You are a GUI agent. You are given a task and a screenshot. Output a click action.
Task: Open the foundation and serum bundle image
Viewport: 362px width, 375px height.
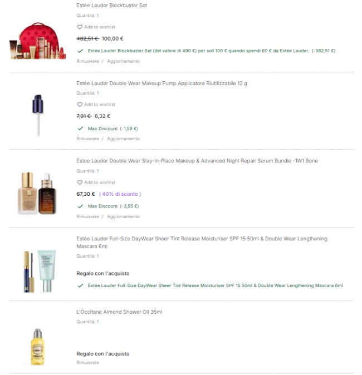coord(37,193)
